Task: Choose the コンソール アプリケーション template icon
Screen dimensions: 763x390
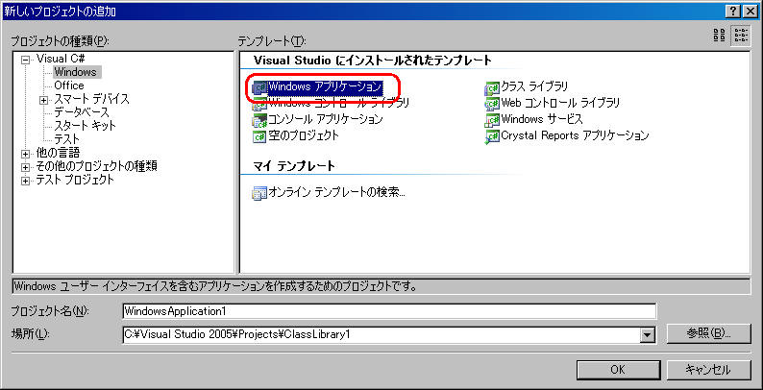Action: (259, 120)
